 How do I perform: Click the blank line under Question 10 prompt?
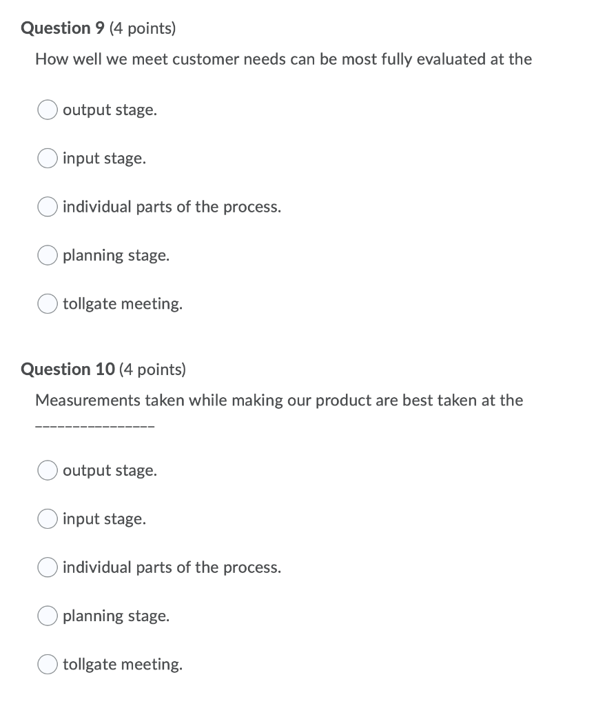94,425
